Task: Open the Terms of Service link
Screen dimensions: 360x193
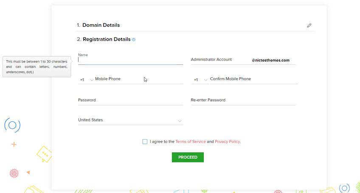Action: pyautogui.click(x=191, y=142)
